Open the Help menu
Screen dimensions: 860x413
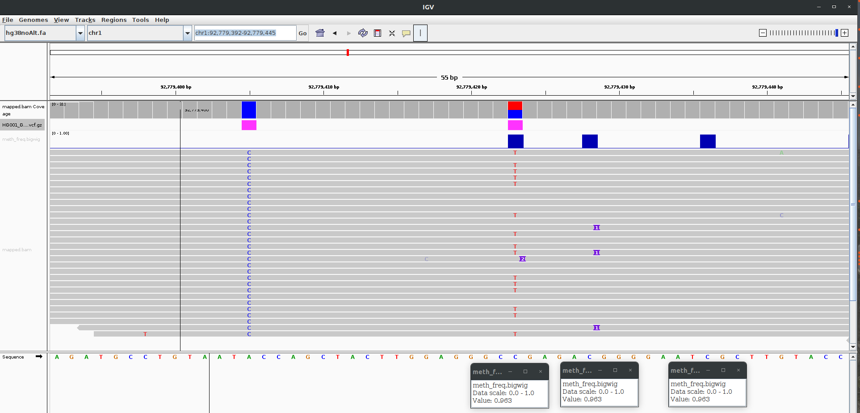[x=162, y=20]
